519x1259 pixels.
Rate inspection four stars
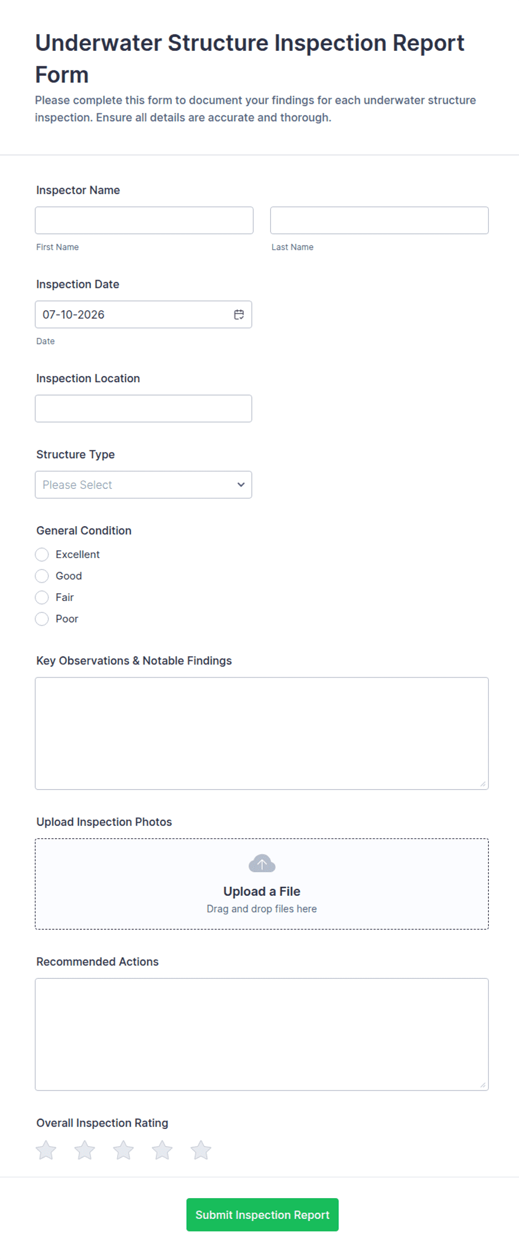pyautogui.click(x=162, y=1150)
